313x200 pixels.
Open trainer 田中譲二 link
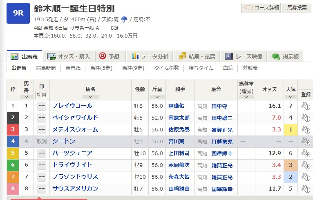click(222, 118)
